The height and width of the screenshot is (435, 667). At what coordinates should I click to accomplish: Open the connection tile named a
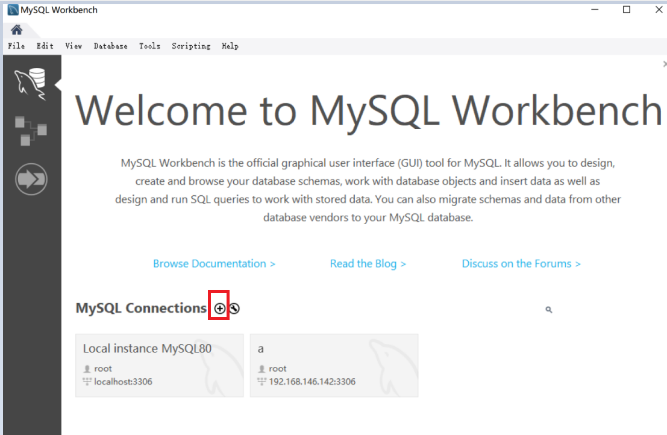[334, 365]
